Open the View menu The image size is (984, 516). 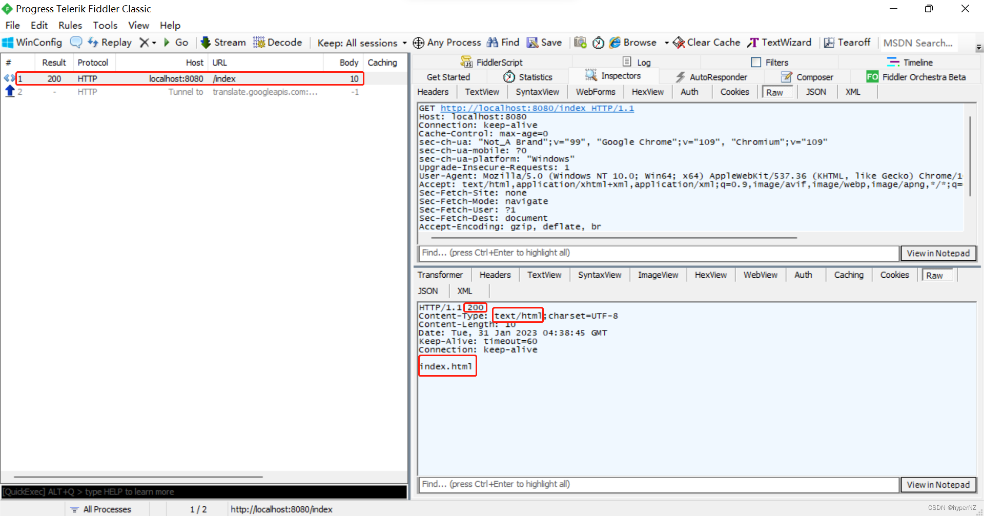[138, 25]
